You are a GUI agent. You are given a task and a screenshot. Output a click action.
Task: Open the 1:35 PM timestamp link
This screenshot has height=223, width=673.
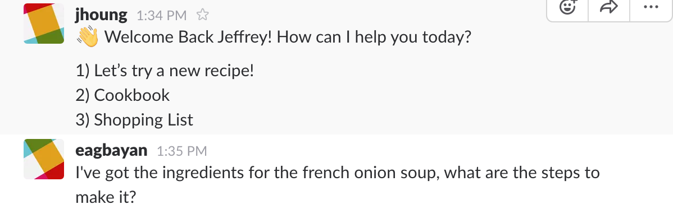tap(181, 151)
